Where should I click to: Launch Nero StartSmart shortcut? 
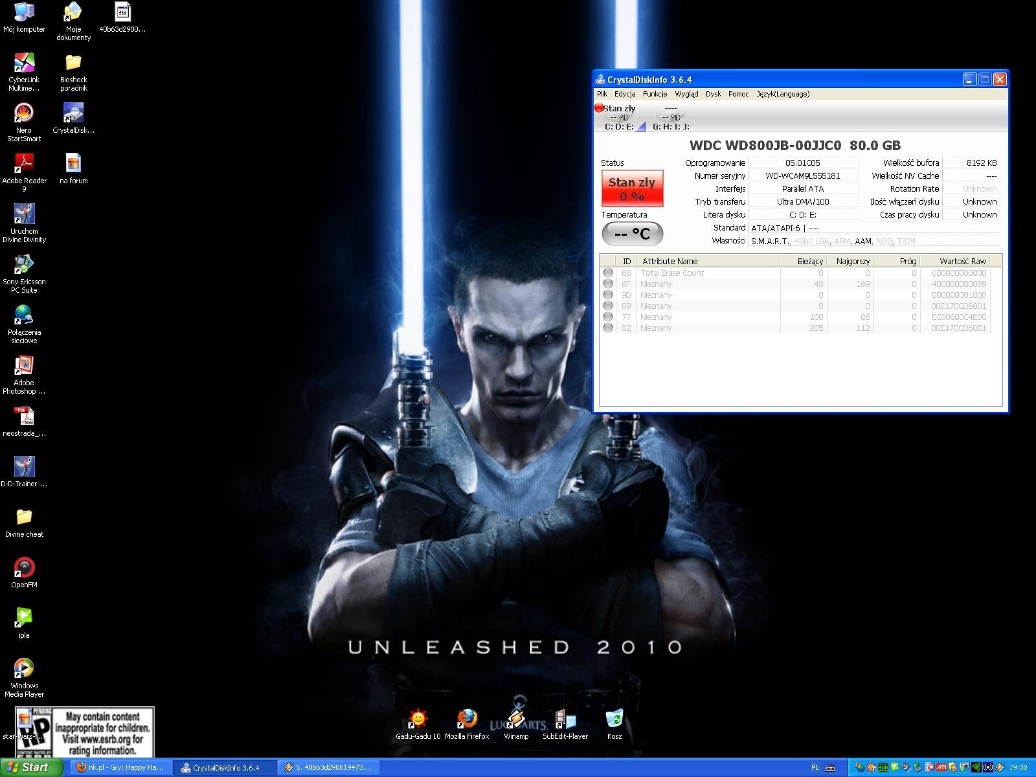coord(24,122)
